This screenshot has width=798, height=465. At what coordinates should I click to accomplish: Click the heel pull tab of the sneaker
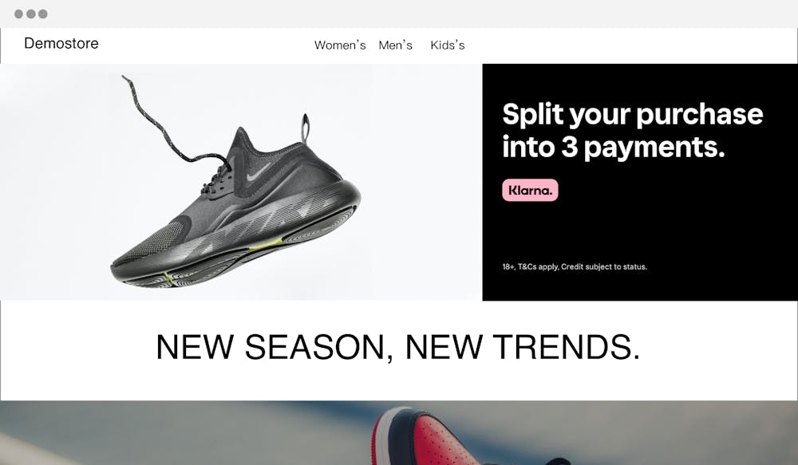pyautogui.click(x=306, y=127)
